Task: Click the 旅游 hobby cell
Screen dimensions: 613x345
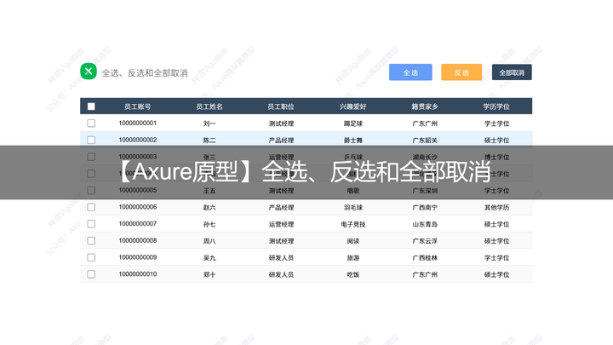Action: (x=353, y=258)
